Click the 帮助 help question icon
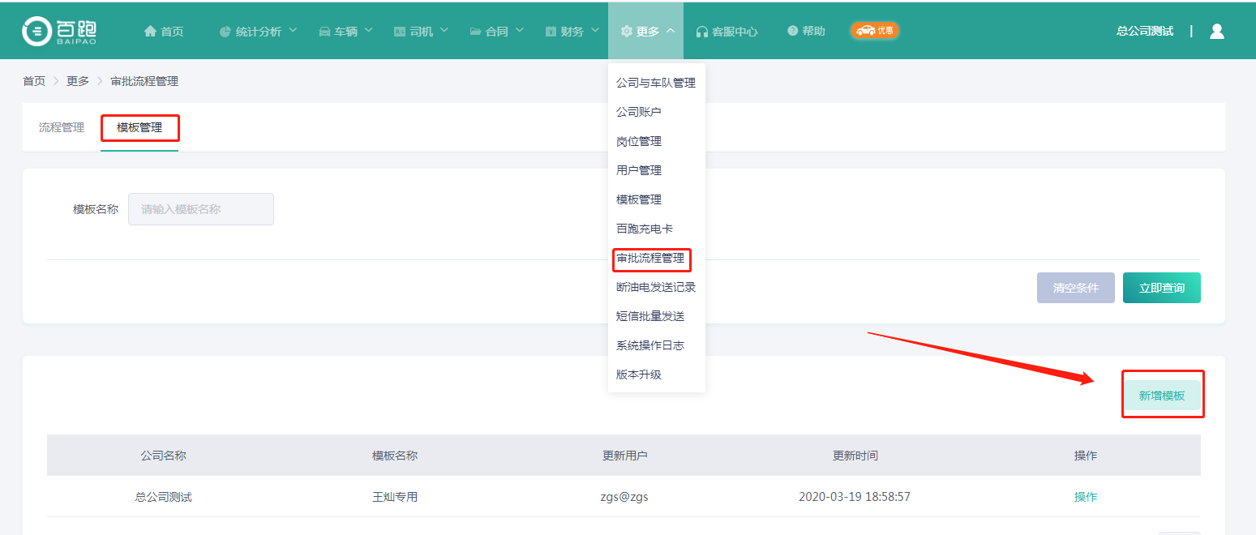The image size is (1256, 535). (x=792, y=31)
